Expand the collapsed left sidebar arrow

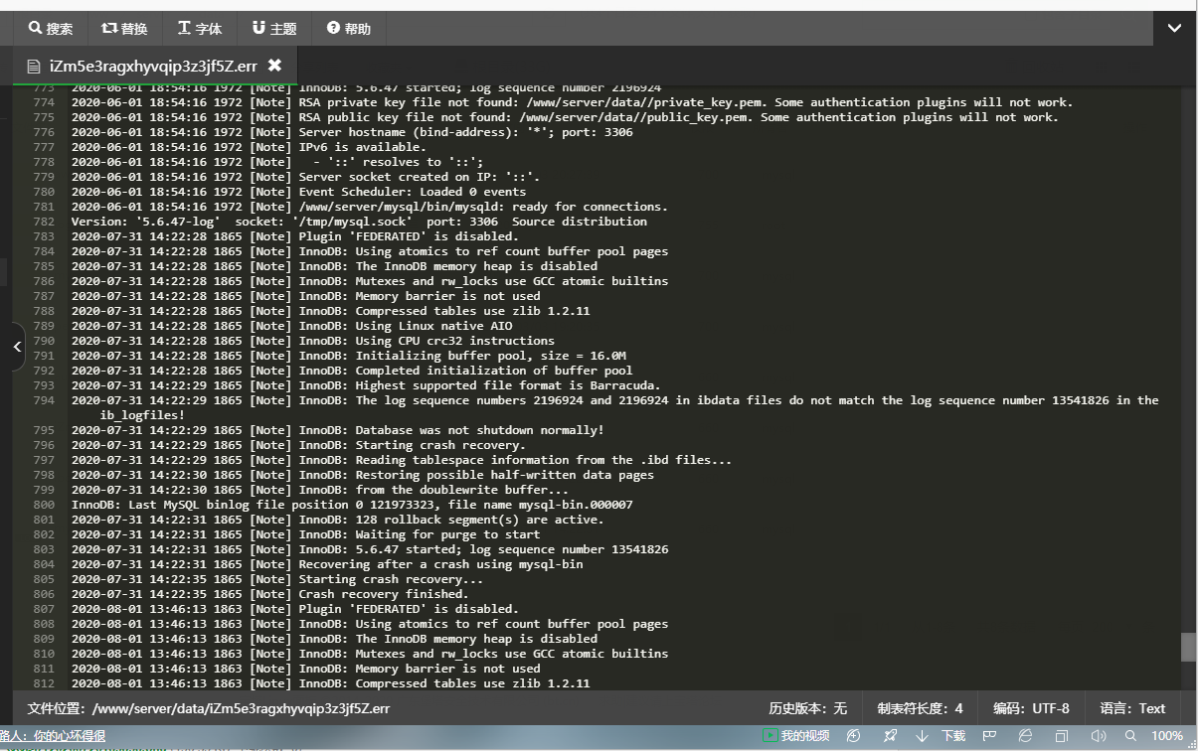pyautogui.click(x=17, y=347)
